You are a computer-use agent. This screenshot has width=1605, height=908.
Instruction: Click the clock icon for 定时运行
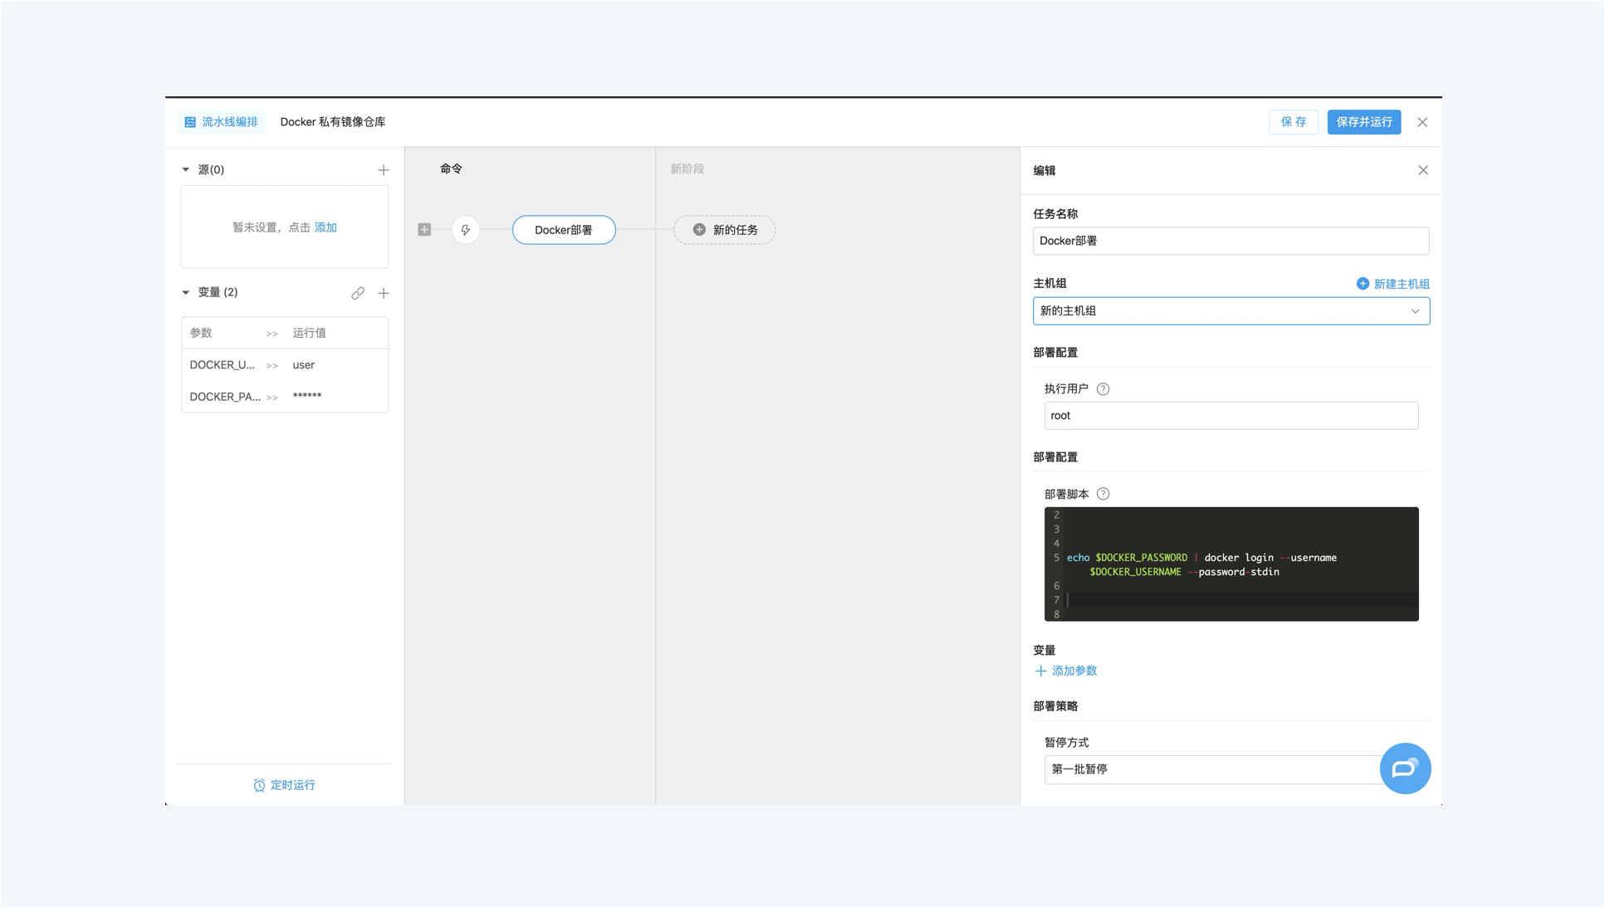(259, 785)
